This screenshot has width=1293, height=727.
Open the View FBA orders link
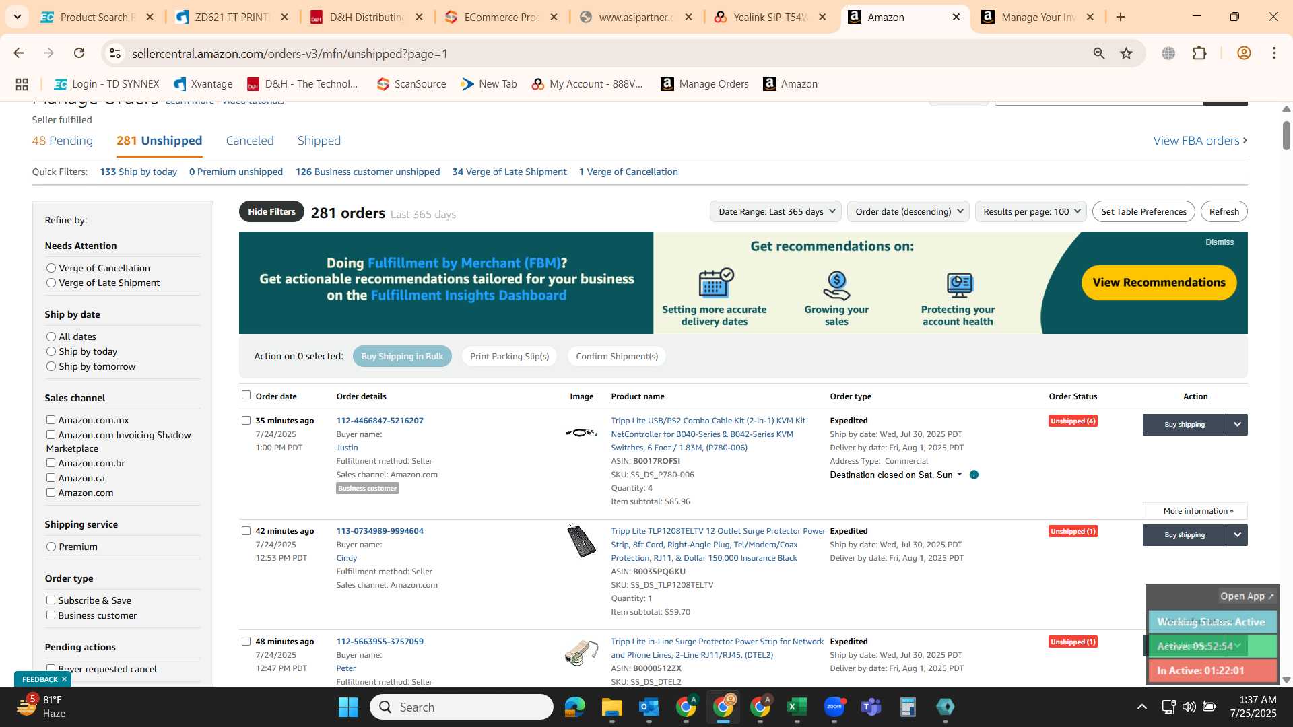[1200, 141]
